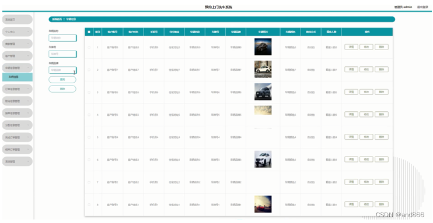Enable the checkbox in row 5 (客户账号4)

[89, 137]
